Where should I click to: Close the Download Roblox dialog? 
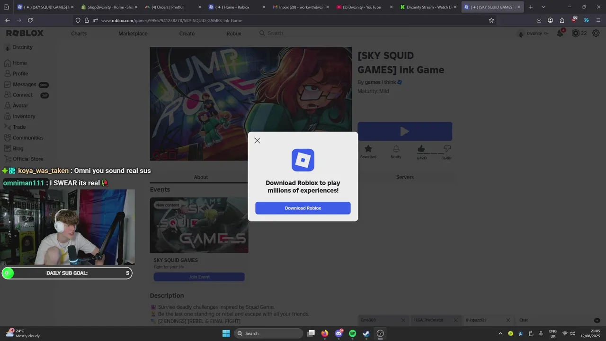257,141
